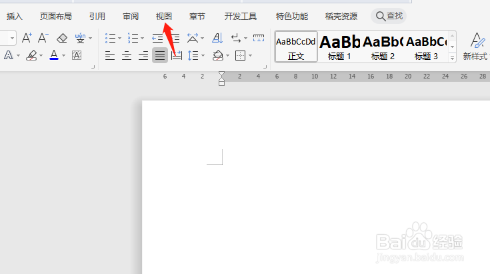Apply the 标题 2 heading style
Image resolution: width=490 pixels, height=274 pixels.
pos(383,47)
